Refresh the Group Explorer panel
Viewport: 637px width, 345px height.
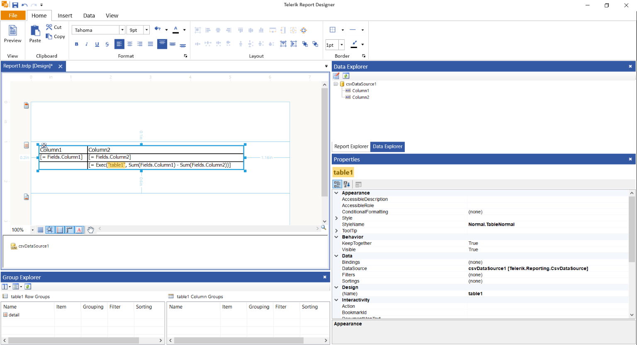[28, 287]
